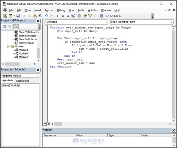Undo the last action with the Undo arrow
This screenshot has width=177, height=148.
pos(46,16)
